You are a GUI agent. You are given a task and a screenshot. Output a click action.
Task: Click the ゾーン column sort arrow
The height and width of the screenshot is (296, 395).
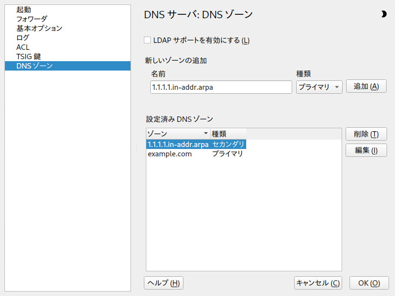(206, 133)
